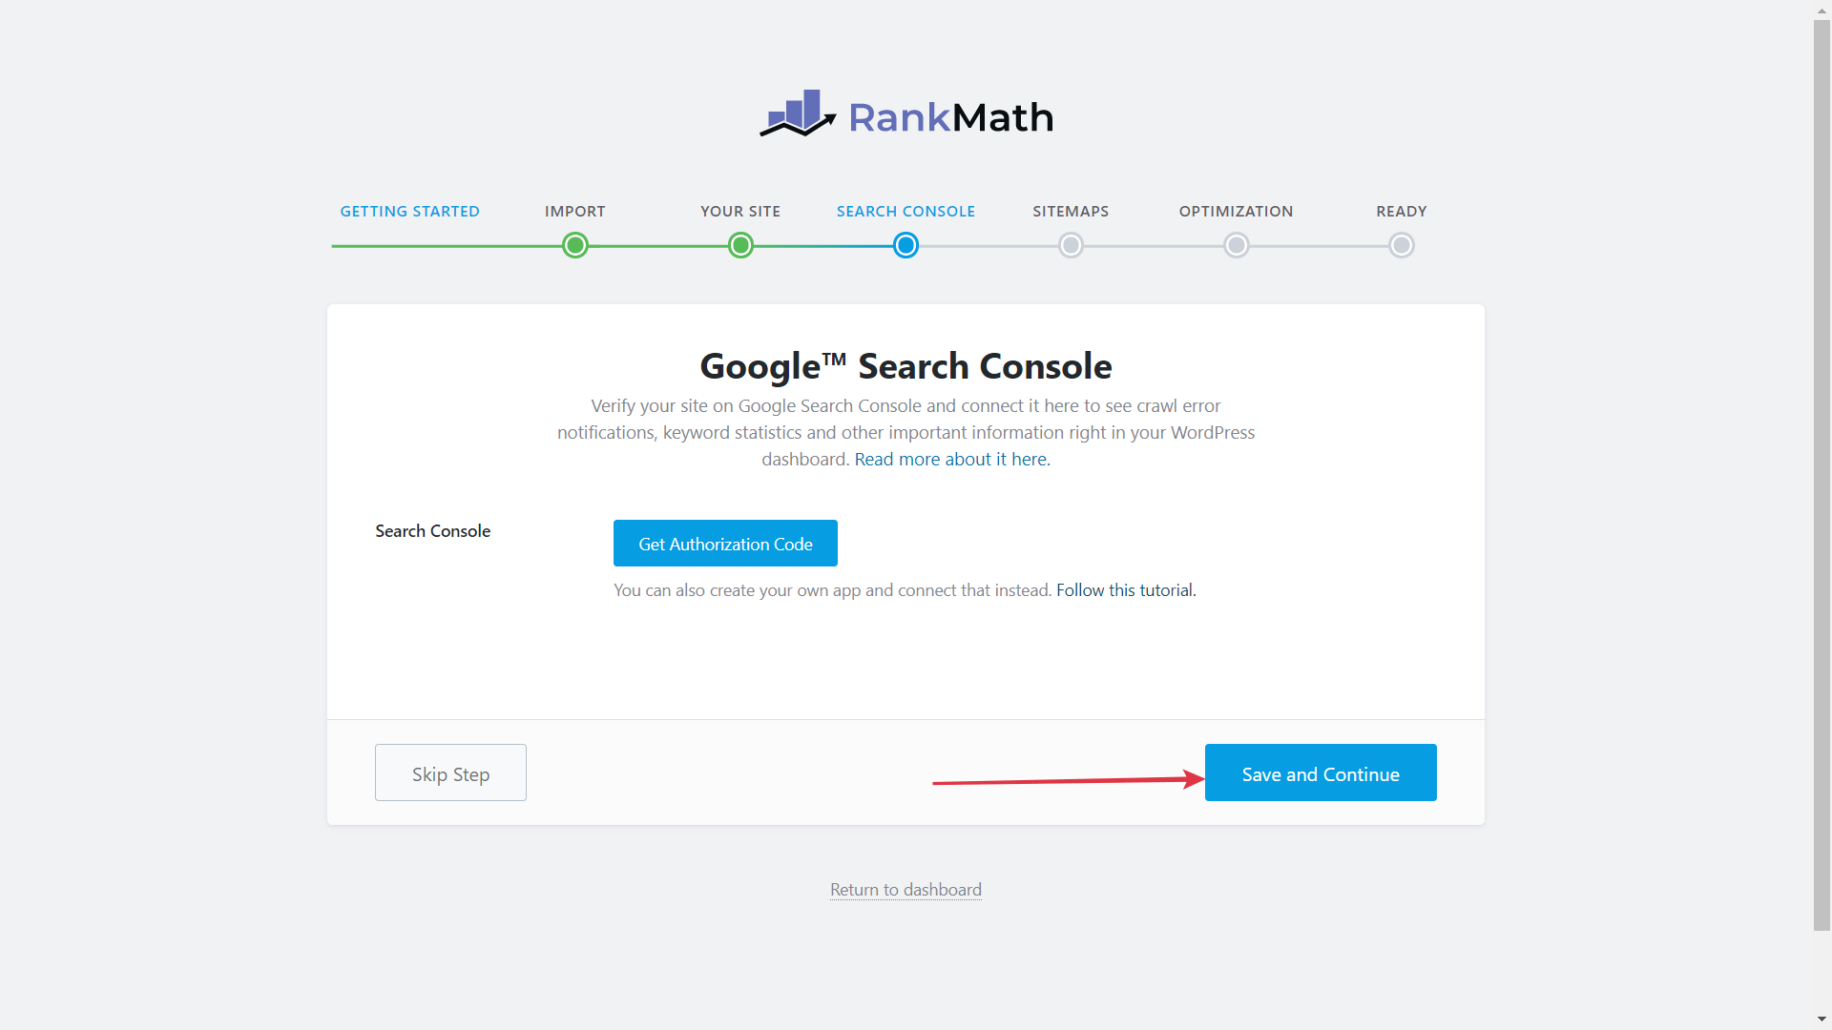Select the Optimization step label
Image resolution: width=1832 pixels, height=1030 pixels.
1236,212
